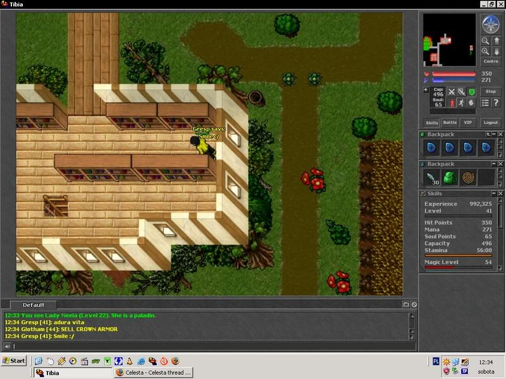Click the chat console scroll up arrow
Screen dimensions: 506x379
pyautogui.click(x=412, y=315)
